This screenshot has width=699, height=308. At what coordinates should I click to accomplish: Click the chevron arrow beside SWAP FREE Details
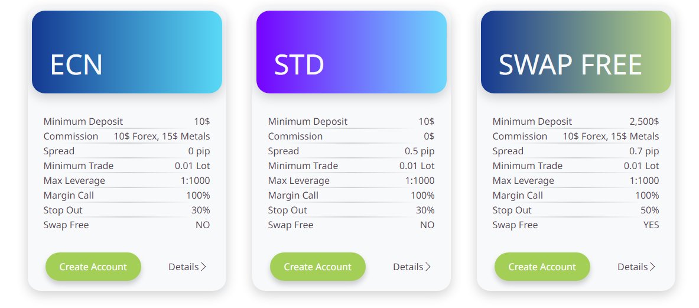tap(653, 267)
